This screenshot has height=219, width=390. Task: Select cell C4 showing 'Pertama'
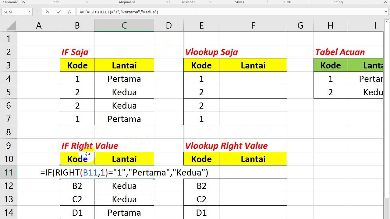pos(124,79)
